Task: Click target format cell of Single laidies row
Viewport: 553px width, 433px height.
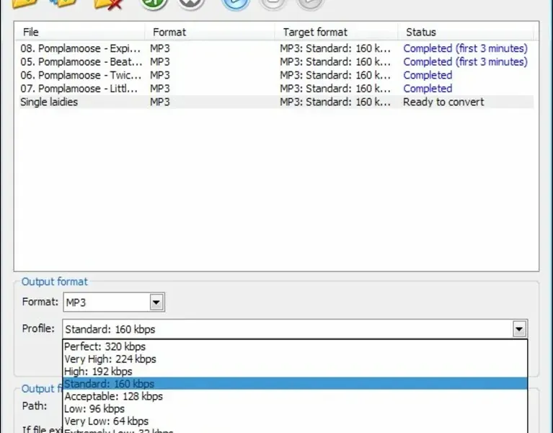Action: coord(335,102)
